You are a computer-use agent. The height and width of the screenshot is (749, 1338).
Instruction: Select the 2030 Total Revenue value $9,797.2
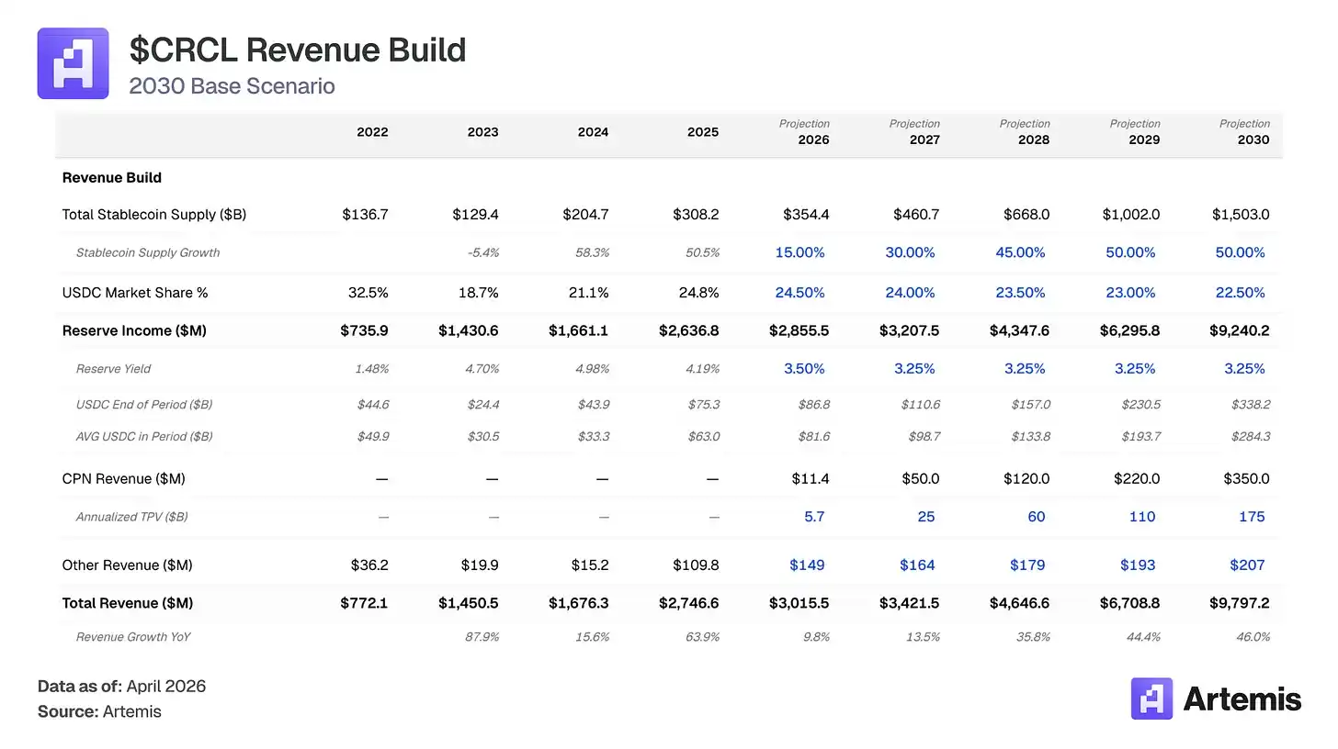pos(1240,603)
